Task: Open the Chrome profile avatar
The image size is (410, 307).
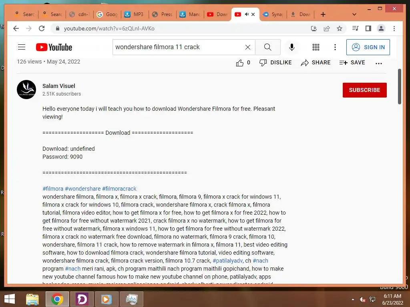Action: point(381,28)
